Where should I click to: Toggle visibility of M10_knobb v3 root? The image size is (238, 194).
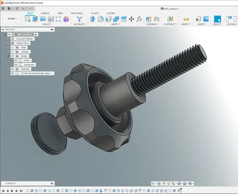point(9,35)
